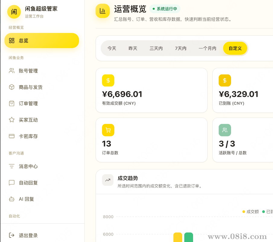Click the ¥6,696.01 value
Screen dimensions: 273x242
[x=122, y=94]
